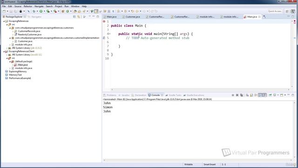Collapse the main method fold at line 4
This screenshot has width=298, height=168.
click(109, 34)
